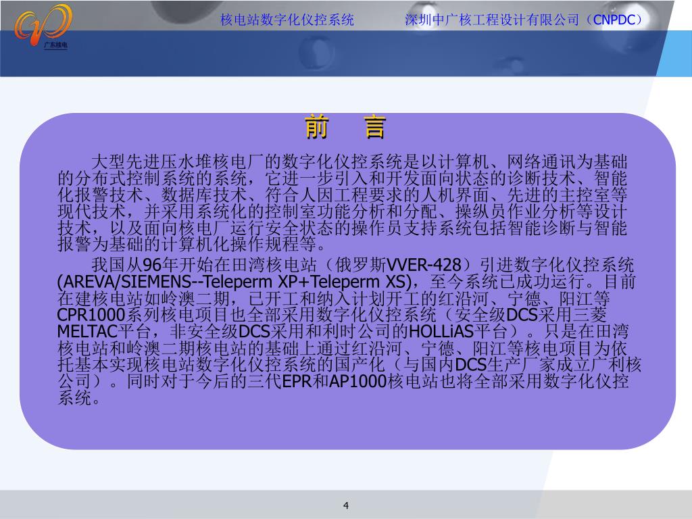Click the line starting 化报警技术、数据库技术
The image size is (692, 519).
pyautogui.click(x=343, y=195)
